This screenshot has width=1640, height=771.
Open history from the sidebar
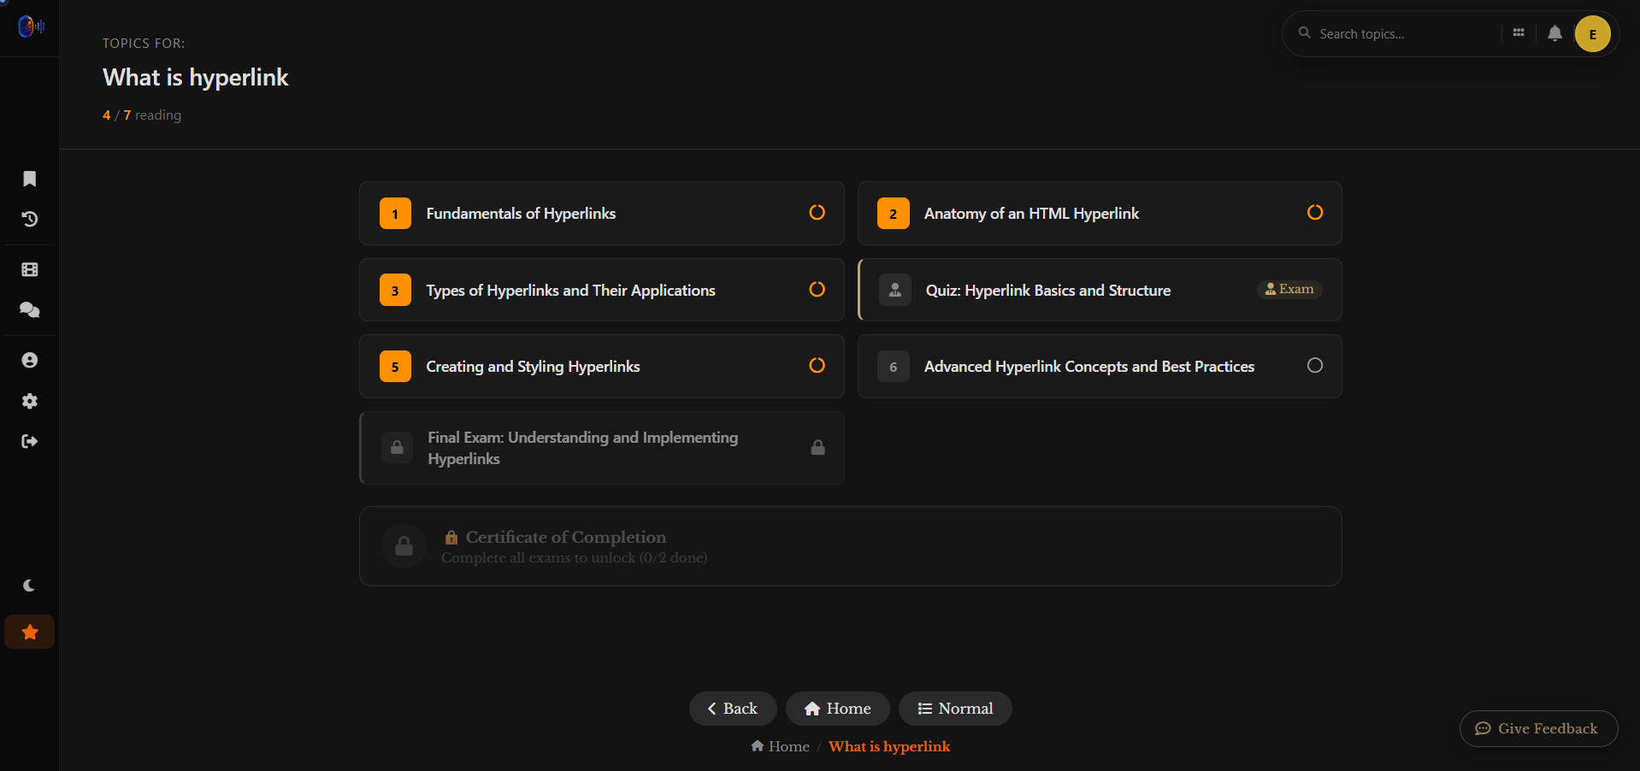pos(30,220)
